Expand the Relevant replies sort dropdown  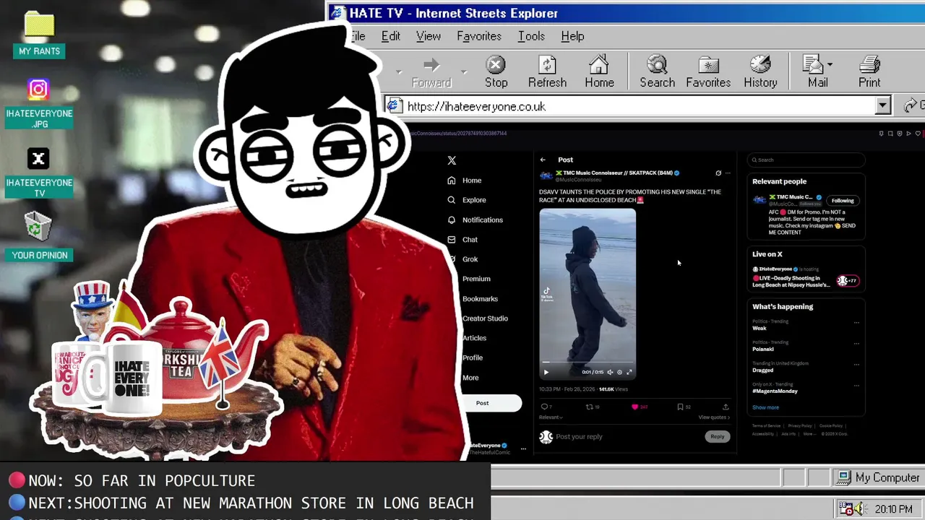point(551,417)
